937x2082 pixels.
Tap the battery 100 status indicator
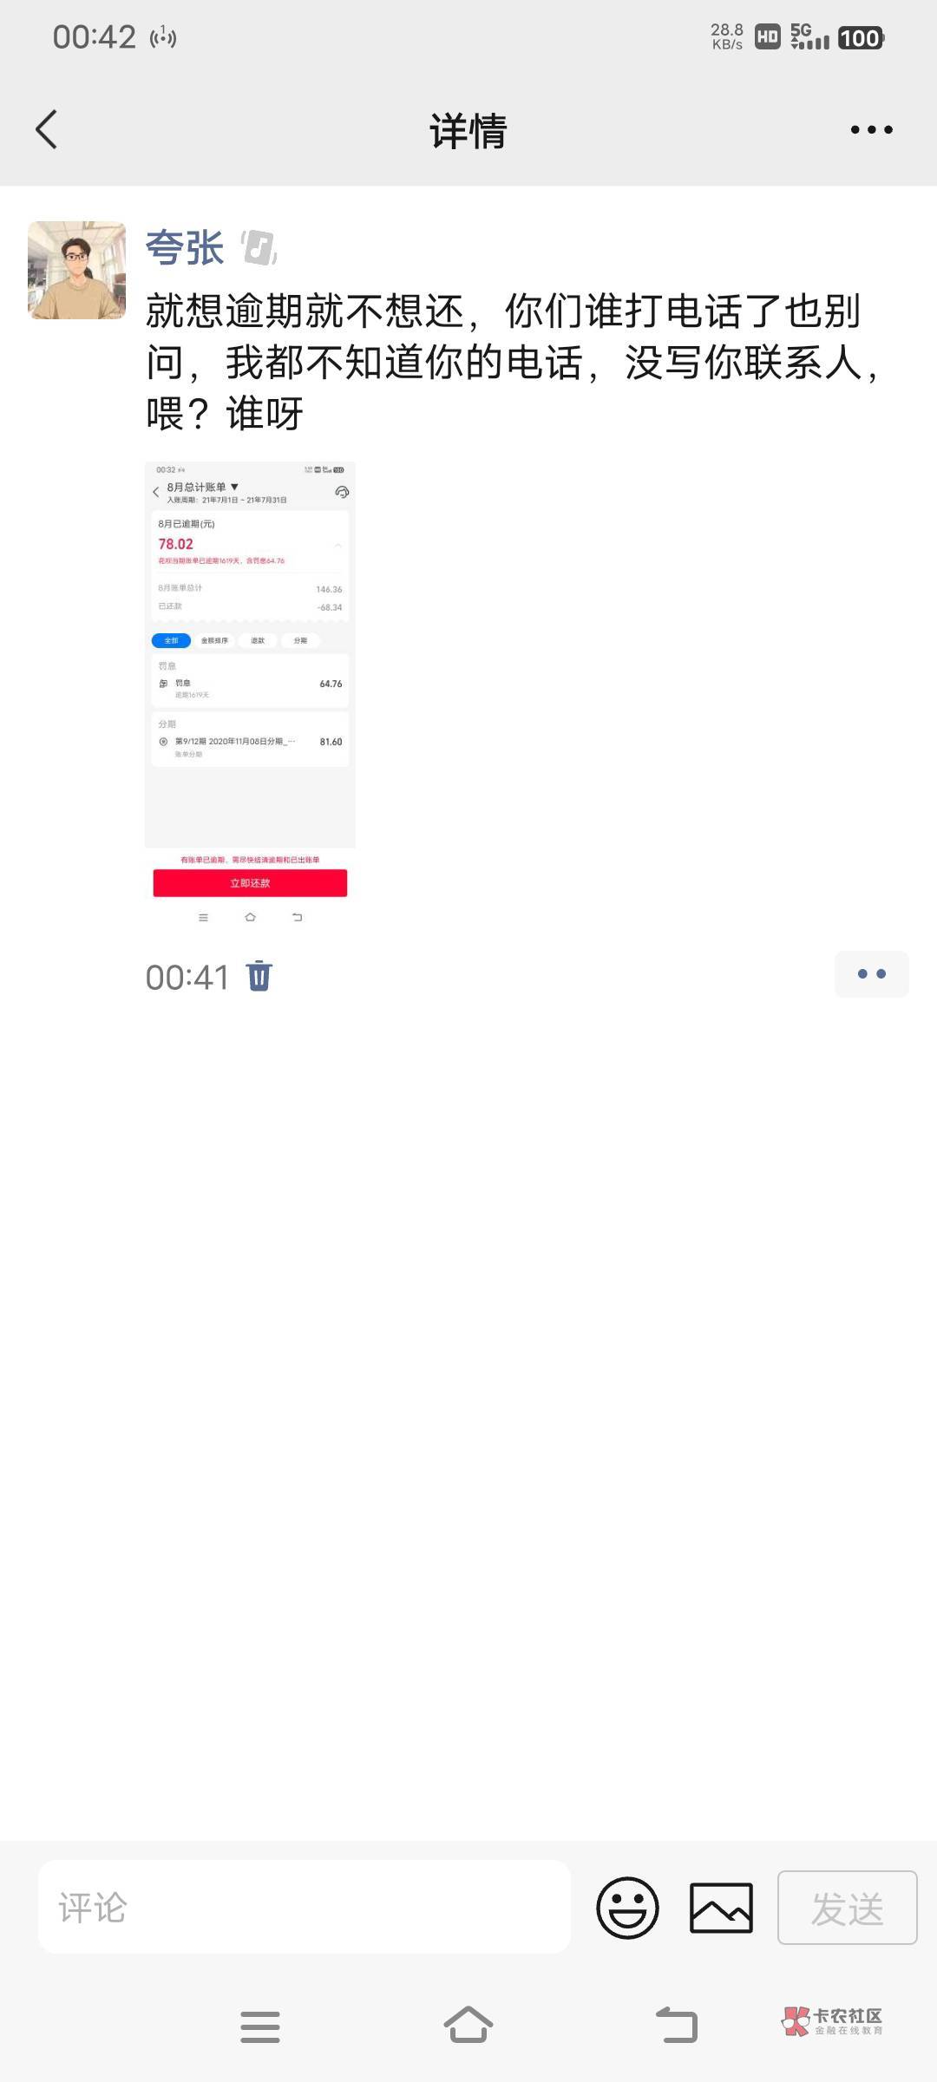click(x=860, y=38)
